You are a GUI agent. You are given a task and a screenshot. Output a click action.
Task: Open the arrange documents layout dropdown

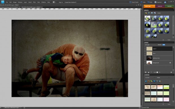(x=54, y=2)
